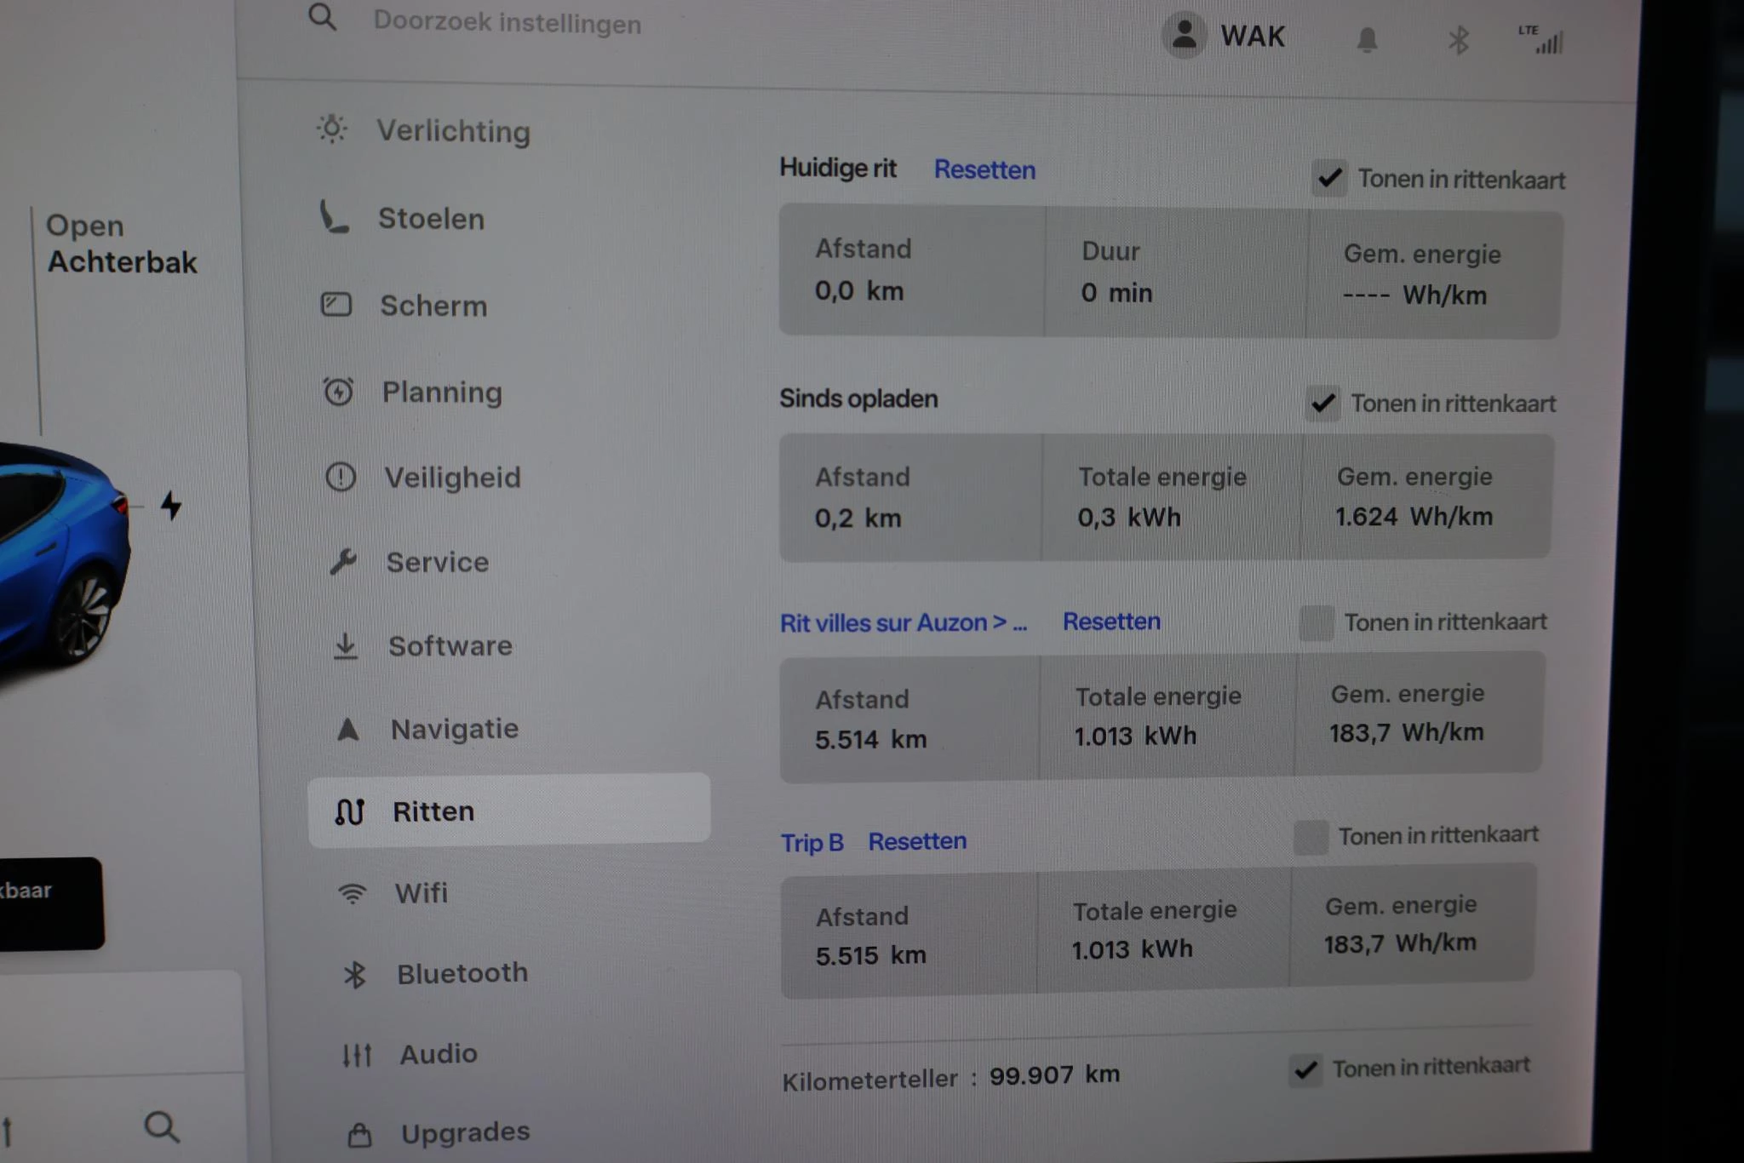Select the Software download icon
This screenshot has width=1744, height=1163.
(x=346, y=645)
